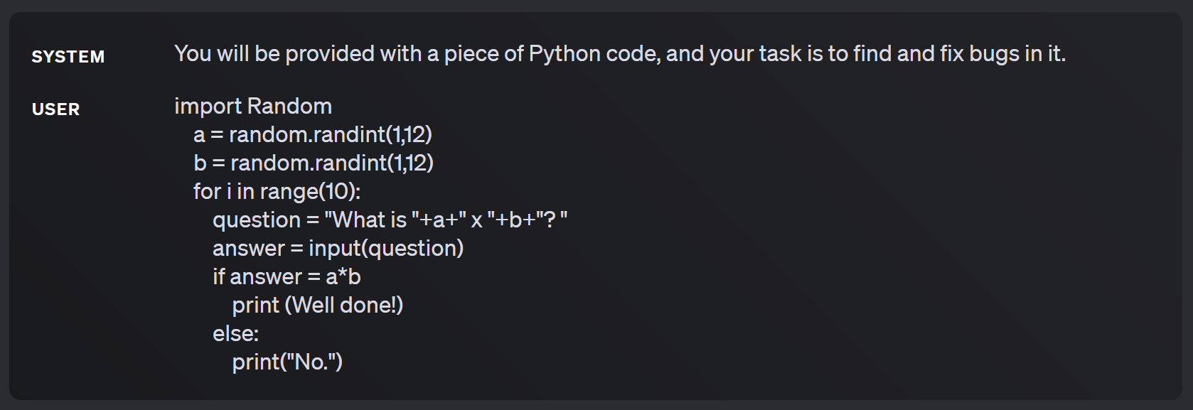Image resolution: width=1193 pixels, height=410 pixels.
Task: Click the 'print("No.")' code line
Action: click(287, 362)
